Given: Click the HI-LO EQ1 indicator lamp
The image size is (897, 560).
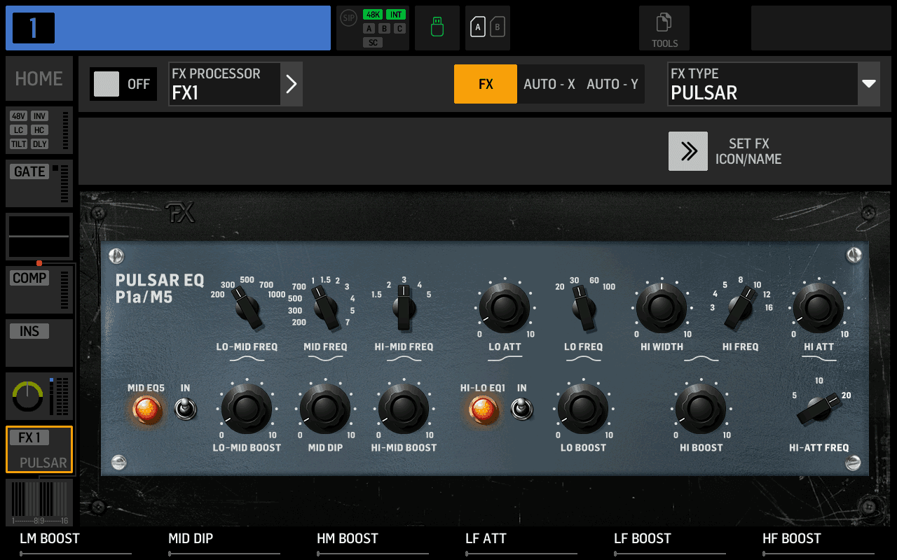Looking at the screenshot, I should coord(484,409).
